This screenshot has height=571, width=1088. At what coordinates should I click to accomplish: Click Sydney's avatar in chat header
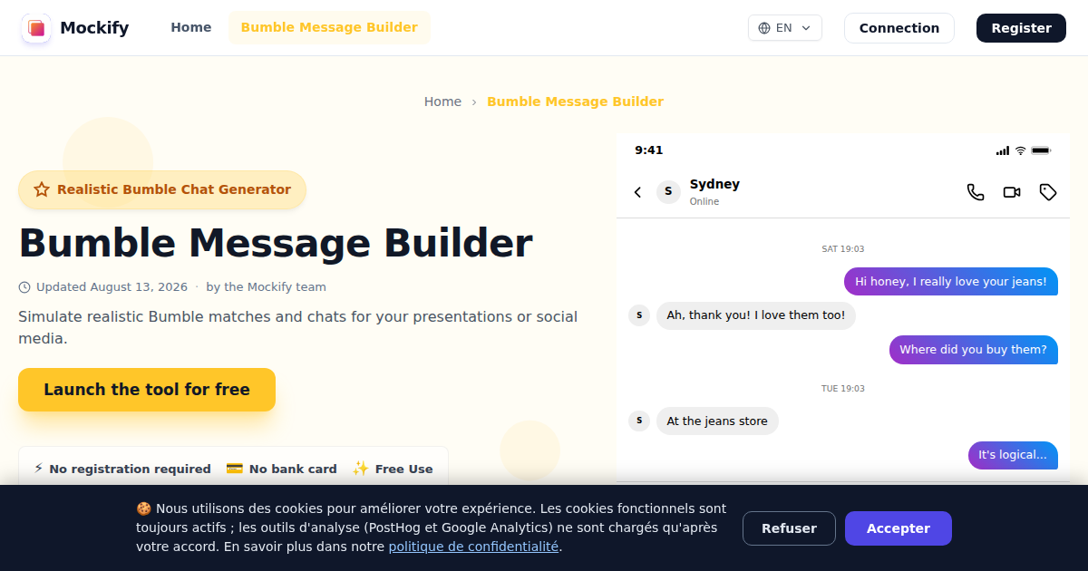pos(668,191)
